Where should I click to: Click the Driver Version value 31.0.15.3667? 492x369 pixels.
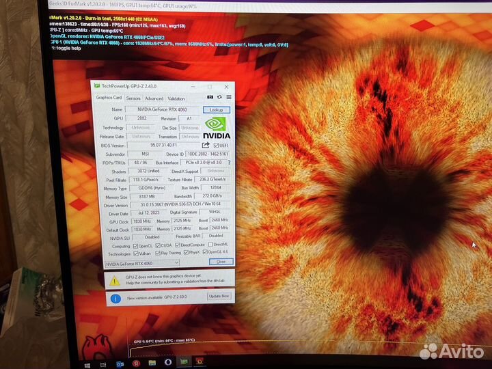180,204
